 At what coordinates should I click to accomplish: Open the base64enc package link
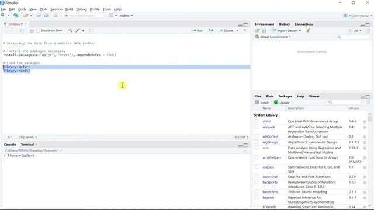pyautogui.click(x=271, y=192)
